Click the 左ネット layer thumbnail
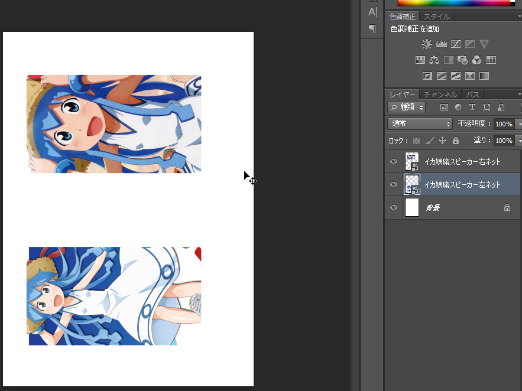Screen dimensions: 522x391 (412, 184)
